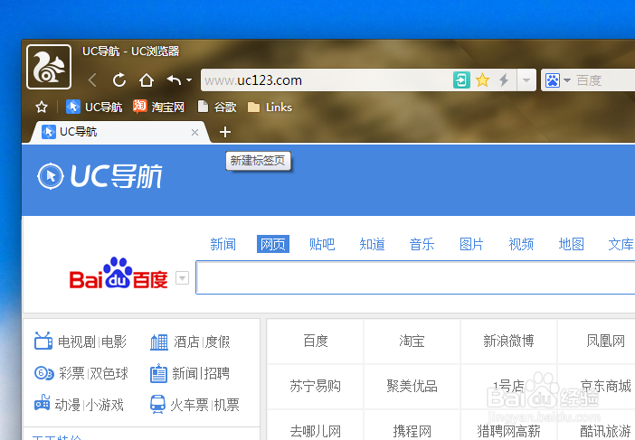The image size is (635, 440).
Task: Click the 百度 search box in toolbar
Action: (605, 80)
